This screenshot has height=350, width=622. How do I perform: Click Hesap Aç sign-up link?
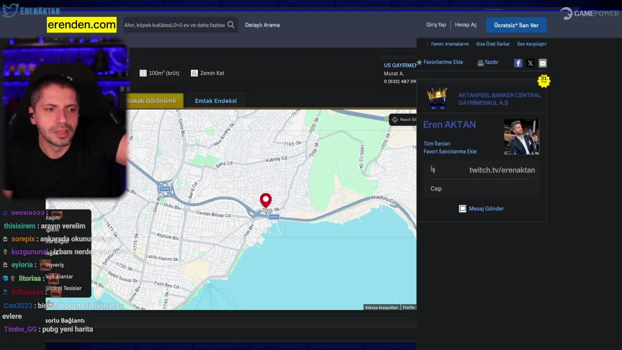[466, 25]
